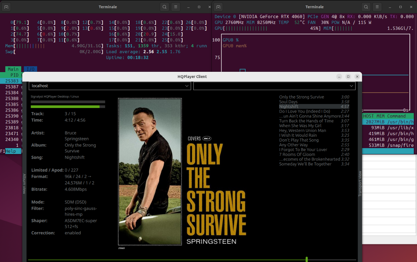Open search in right Terminale window
417x262 pixels.
(x=366, y=7)
